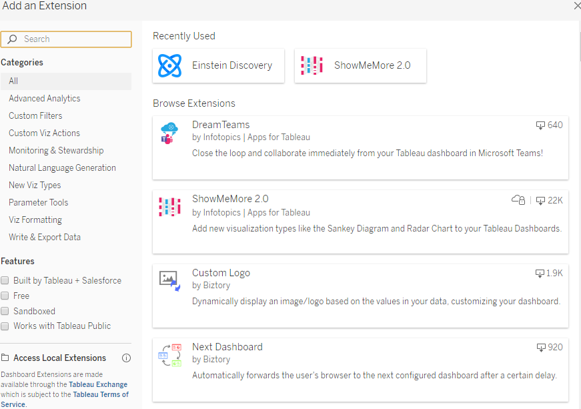Choose Natural Language Generation category

pos(62,168)
